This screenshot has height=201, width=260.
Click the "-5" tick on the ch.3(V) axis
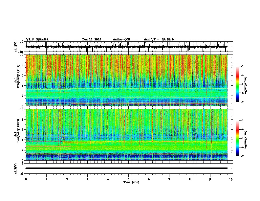coord(22,174)
